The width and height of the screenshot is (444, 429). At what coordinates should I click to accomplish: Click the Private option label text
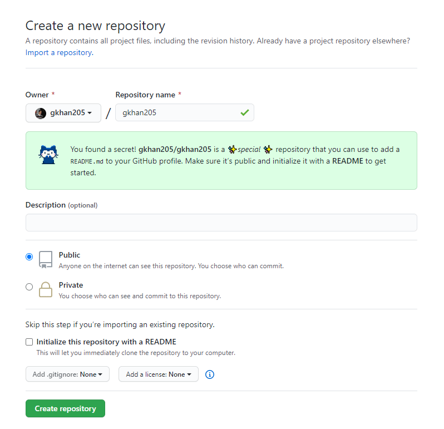coord(71,285)
